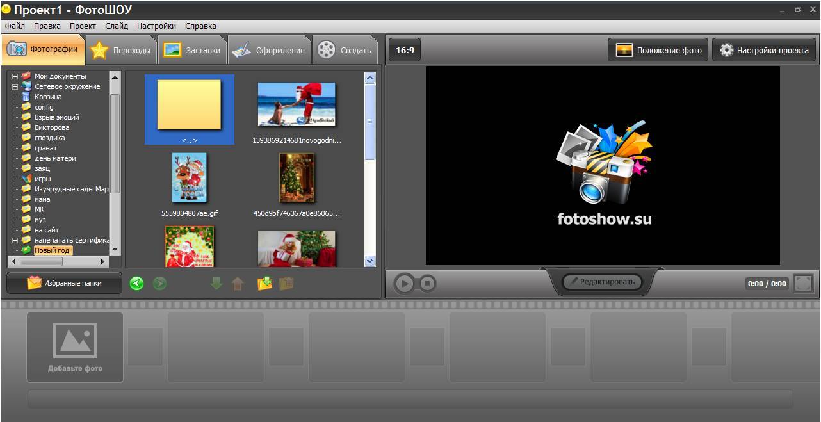Open the Оформление tab
The height and width of the screenshot is (422, 821).
[x=269, y=50]
